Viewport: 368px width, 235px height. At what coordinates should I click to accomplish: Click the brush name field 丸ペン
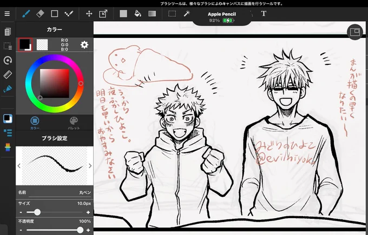tap(55, 193)
